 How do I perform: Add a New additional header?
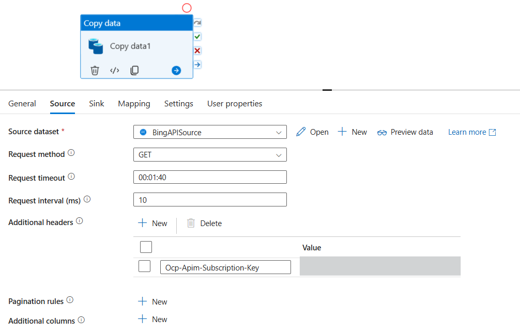pos(152,224)
